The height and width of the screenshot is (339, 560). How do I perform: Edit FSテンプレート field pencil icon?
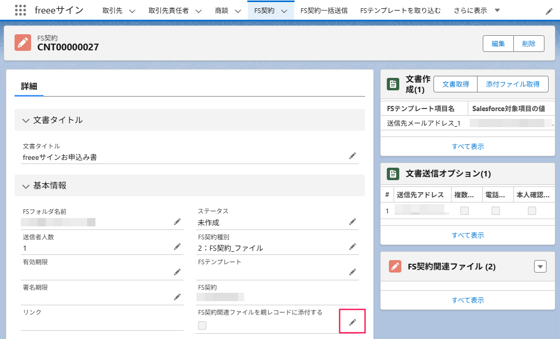tap(353, 272)
